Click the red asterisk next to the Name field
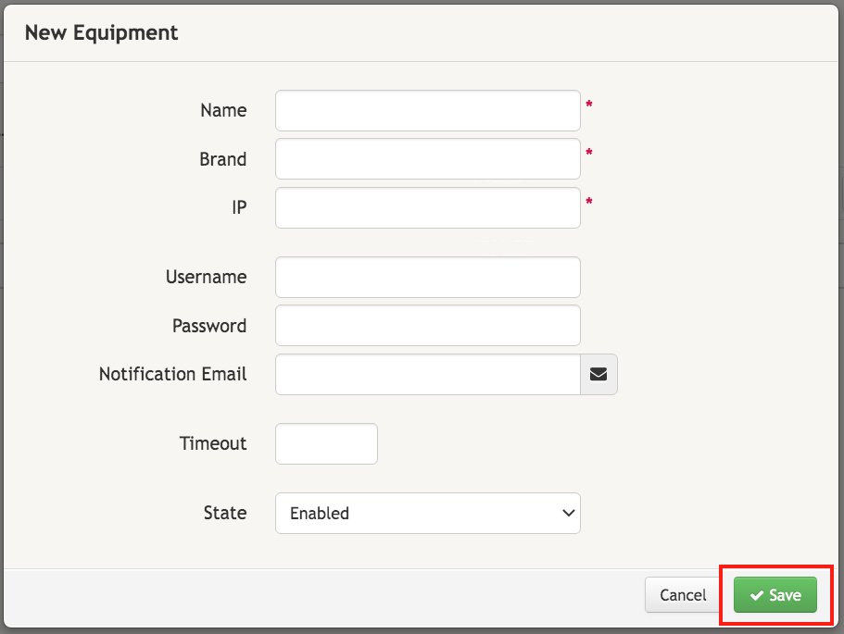This screenshot has width=844, height=634. pos(590,102)
